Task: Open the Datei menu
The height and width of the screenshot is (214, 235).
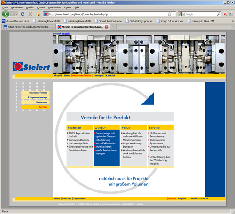Action: pyautogui.click(x=5, y=8)
